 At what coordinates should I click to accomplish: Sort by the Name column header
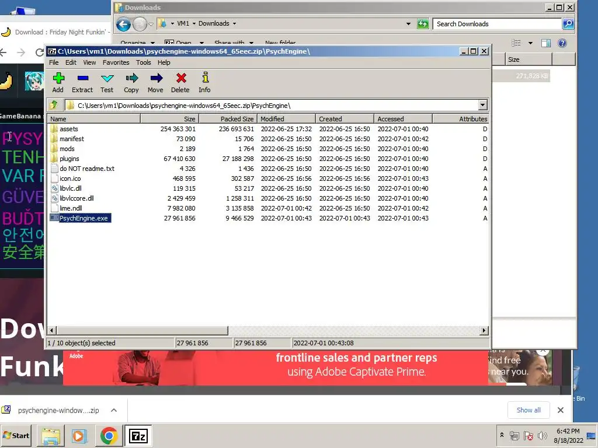(x=94, y=119)
